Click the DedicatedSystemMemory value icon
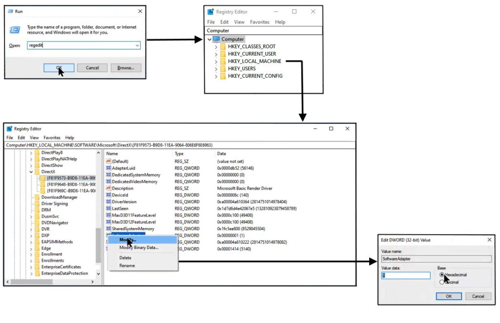 tap(108, 174)
